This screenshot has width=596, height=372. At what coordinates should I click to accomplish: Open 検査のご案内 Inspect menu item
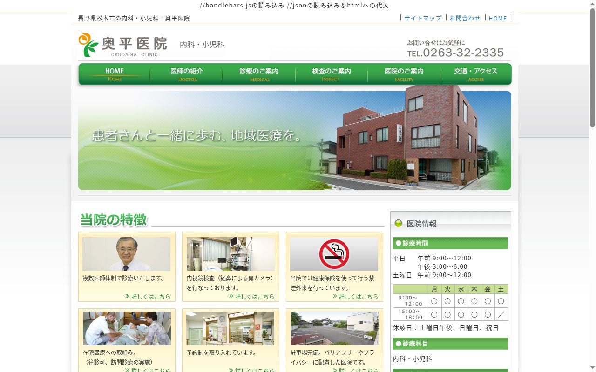pyautogui.click(x=332, y=74)
